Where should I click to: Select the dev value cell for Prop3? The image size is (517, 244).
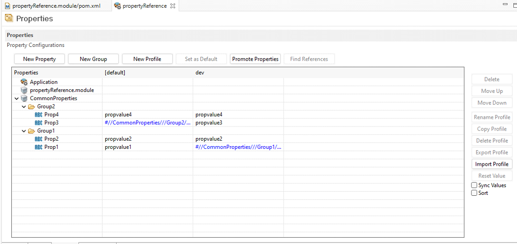(237, 123)
